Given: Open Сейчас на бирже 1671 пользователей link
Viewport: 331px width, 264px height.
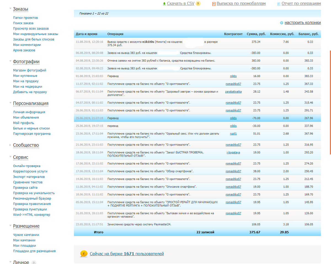Looking at the screenshot, I should click(127, 254).
